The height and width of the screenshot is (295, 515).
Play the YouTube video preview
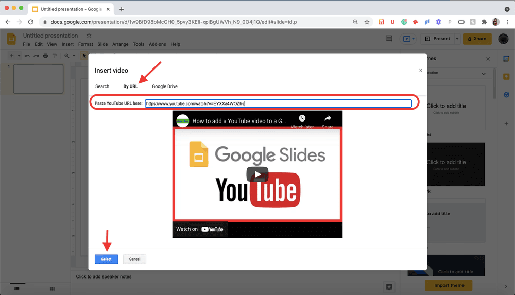click(x=257, y=174)
